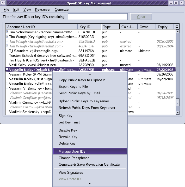
Task: Choose Revoke Key option
Action: pyautogui.click(x=90, y=137)
